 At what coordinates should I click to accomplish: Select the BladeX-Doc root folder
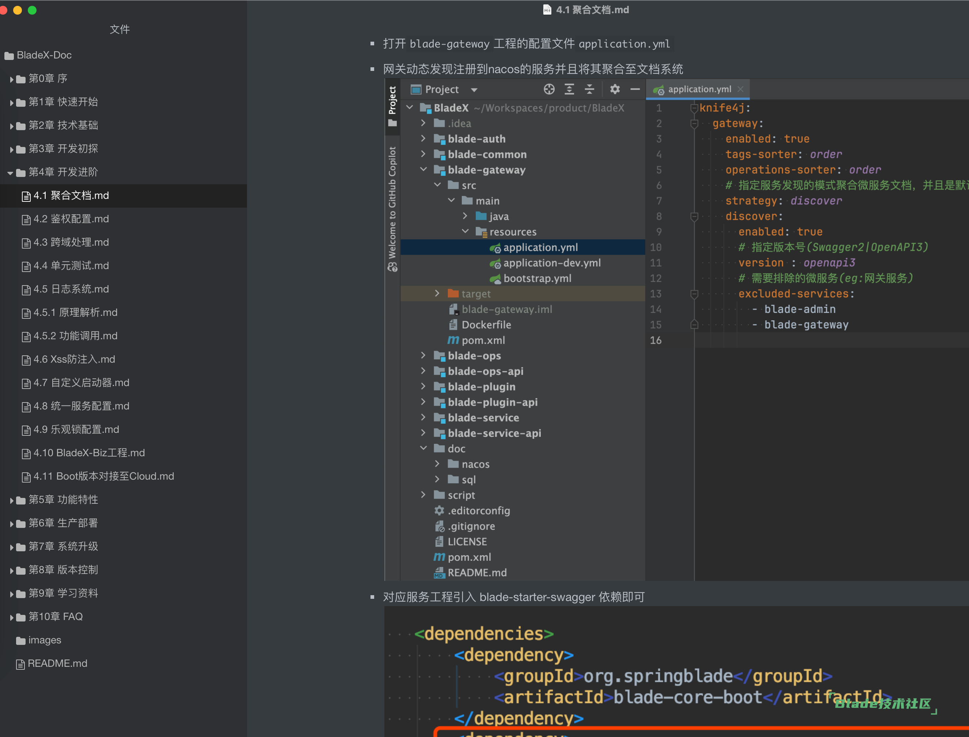pos(123,55)
